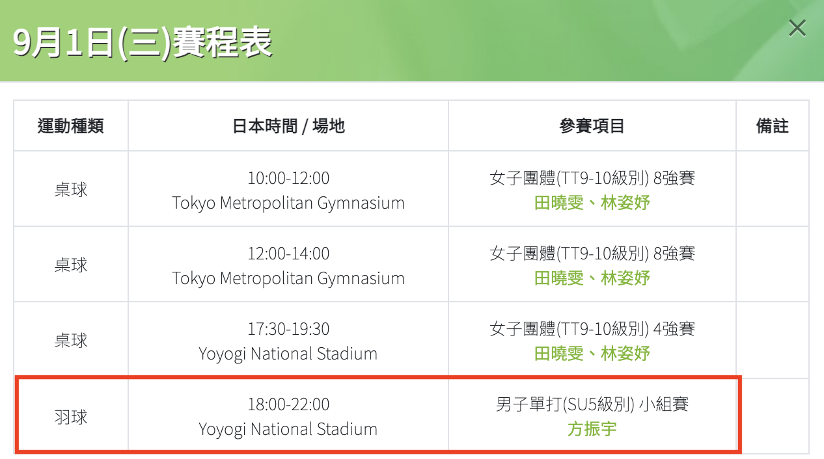
Task: Click the 備註 column header
Action: coord(772,126)
